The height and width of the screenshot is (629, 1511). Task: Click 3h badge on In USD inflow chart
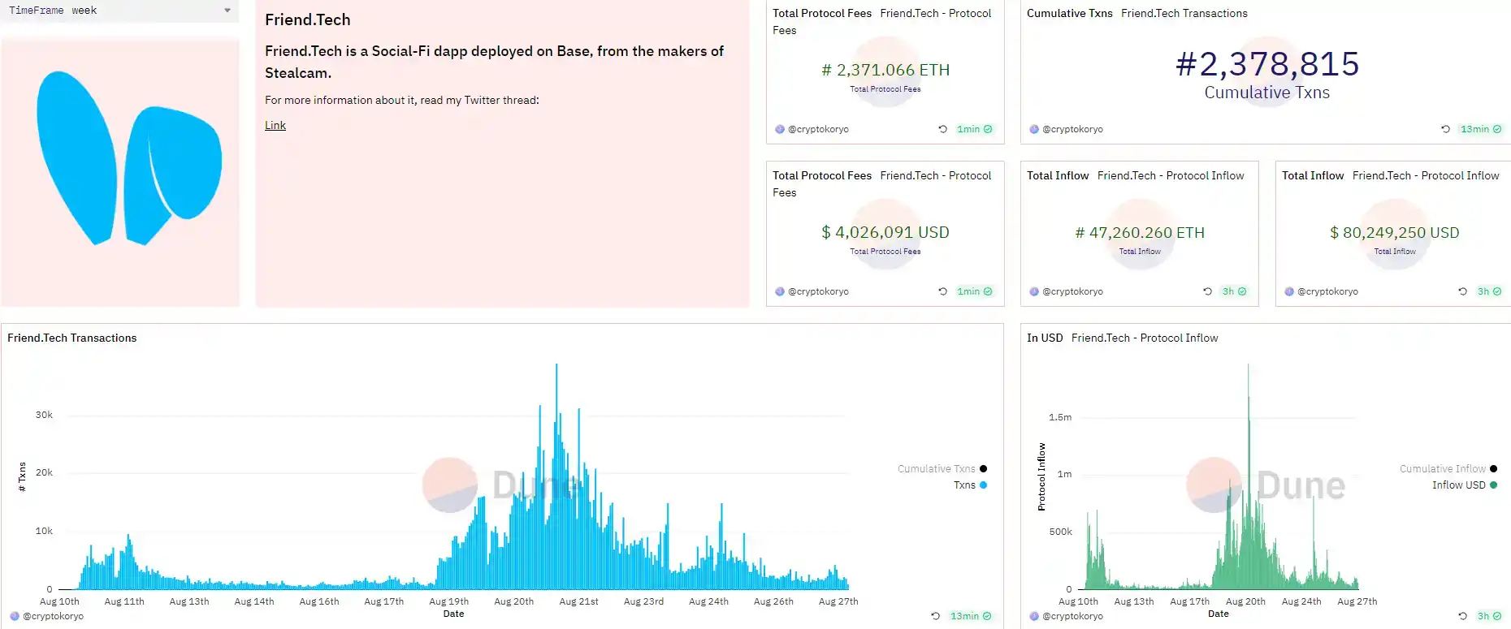pyautogui.click(x=1489, y=616)
